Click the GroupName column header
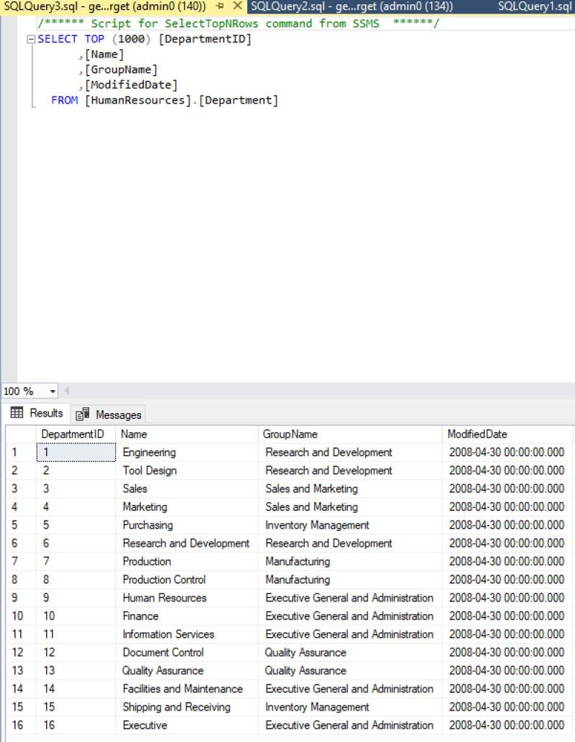This screenshot has width=575, height=742. [350, 434]
